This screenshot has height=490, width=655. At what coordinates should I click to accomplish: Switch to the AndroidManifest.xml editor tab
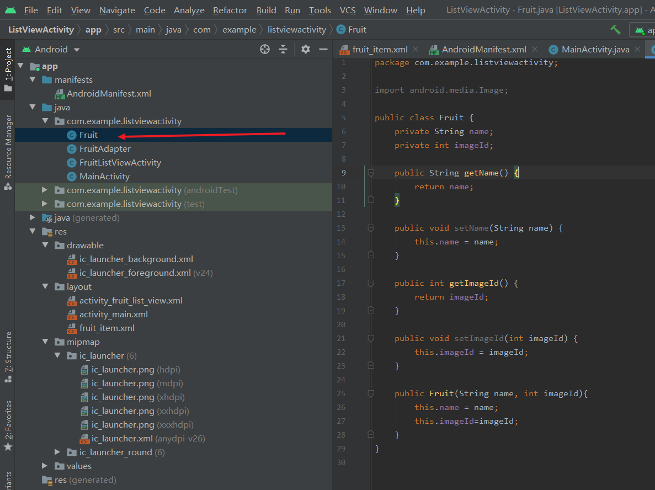click(x=484, y=49)
